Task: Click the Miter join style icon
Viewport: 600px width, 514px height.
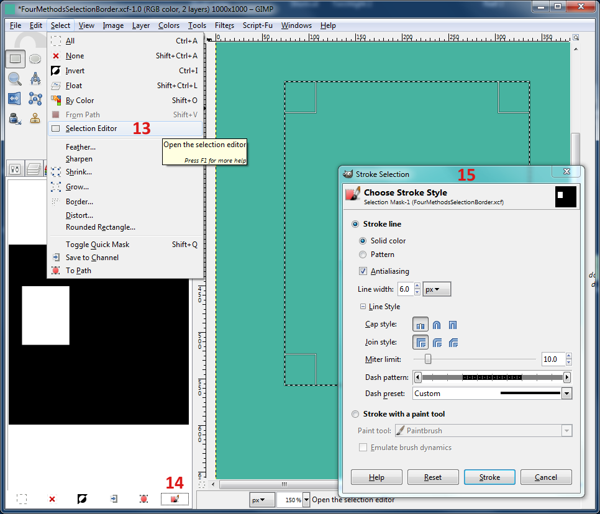Action: (x=420, y=342)
